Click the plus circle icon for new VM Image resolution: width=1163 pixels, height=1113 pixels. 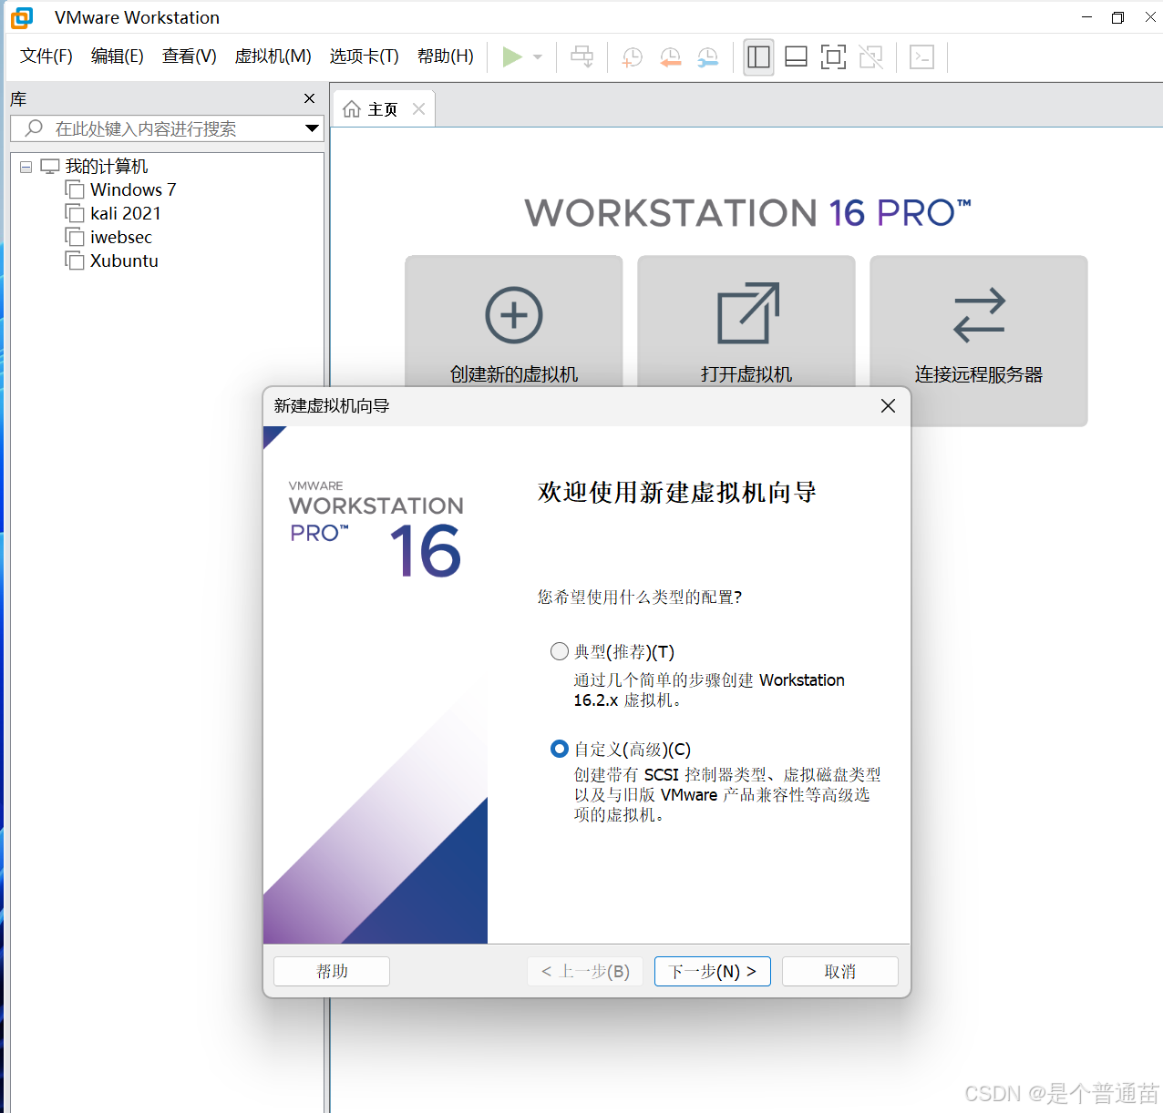514,315
